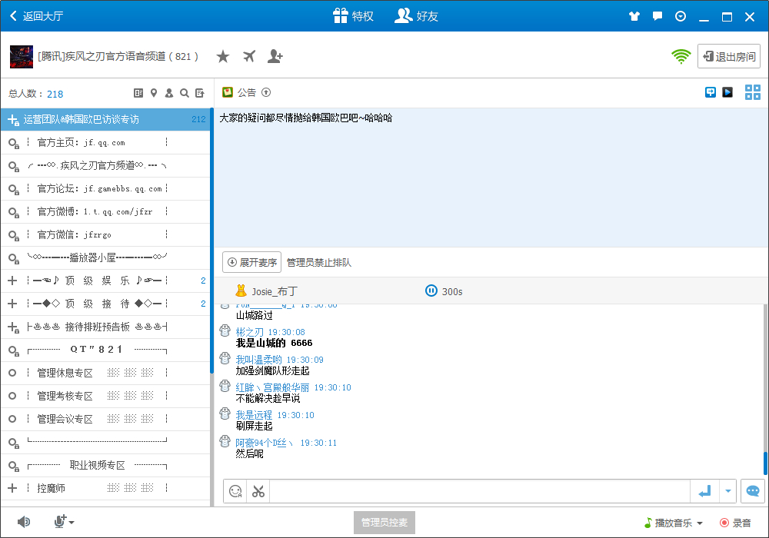
Task: Go back to lobby with 返回大厅
Action: pos(36,16)
